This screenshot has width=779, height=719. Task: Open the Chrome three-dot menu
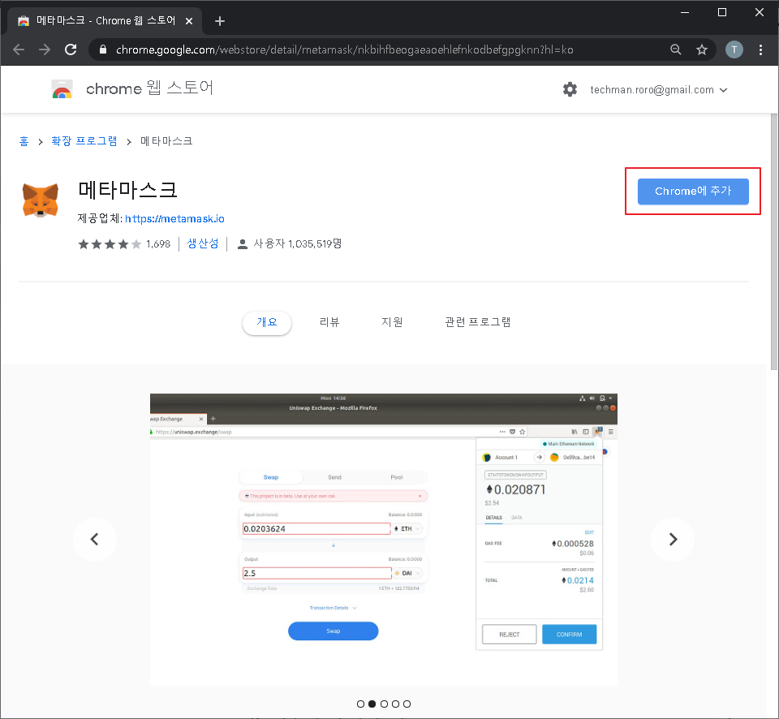tap(760, 50)
